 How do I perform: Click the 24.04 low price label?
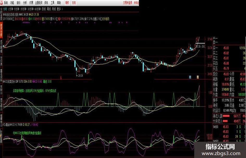[x=80, y=75]
